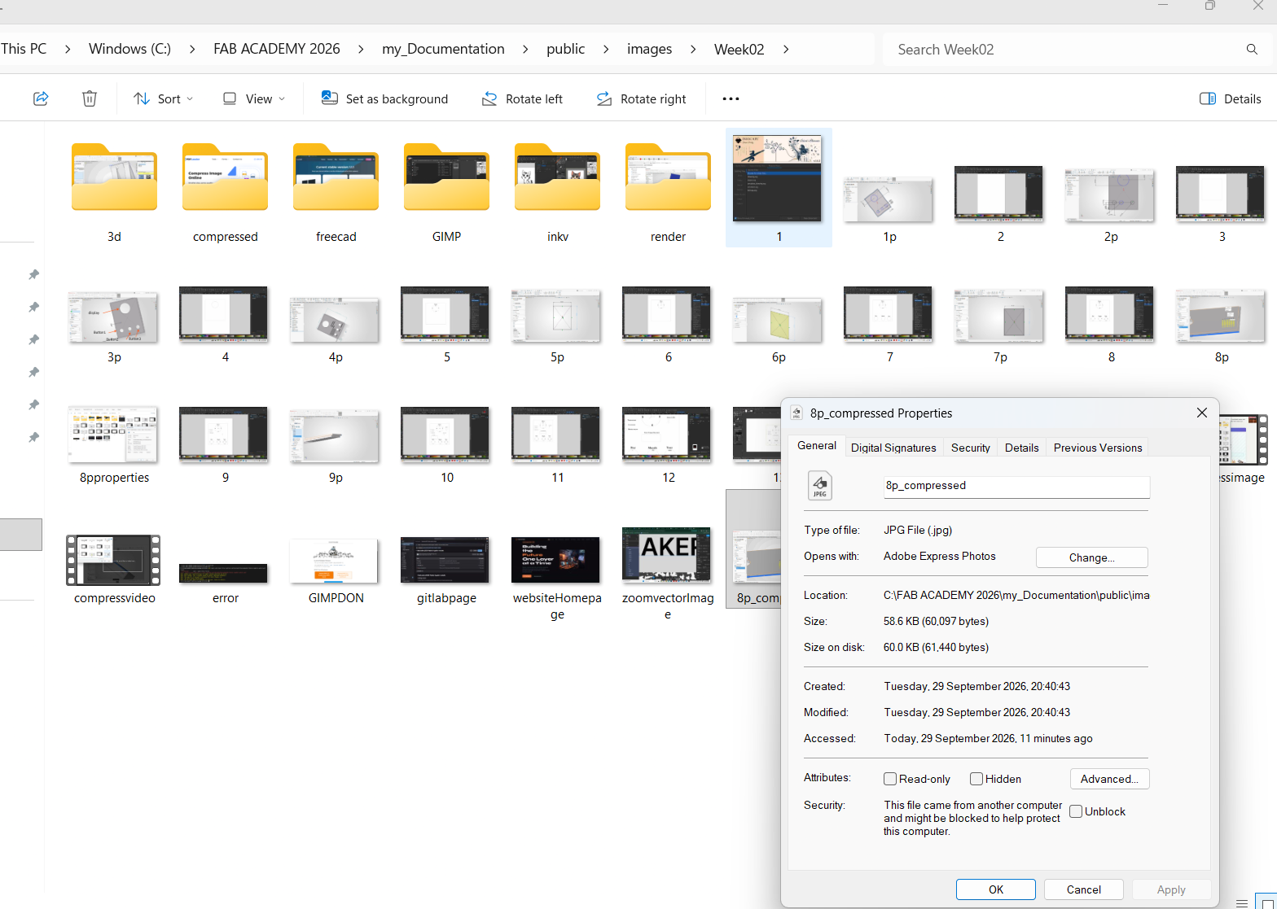
Task: Expand the chevron after FAB ACADEMY 2026
Action: click(x=361, y=49)
